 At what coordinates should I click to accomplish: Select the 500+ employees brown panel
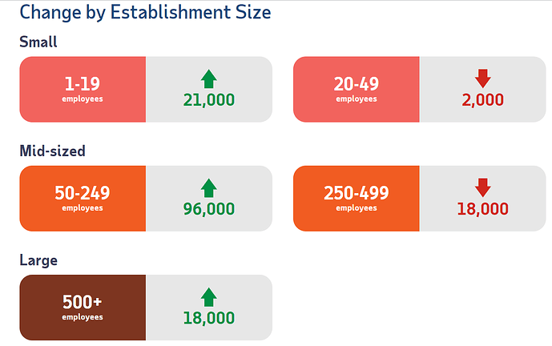tap(83, 308)
